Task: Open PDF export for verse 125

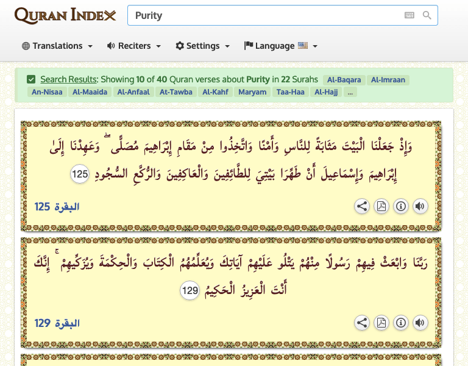Action: 381,206
